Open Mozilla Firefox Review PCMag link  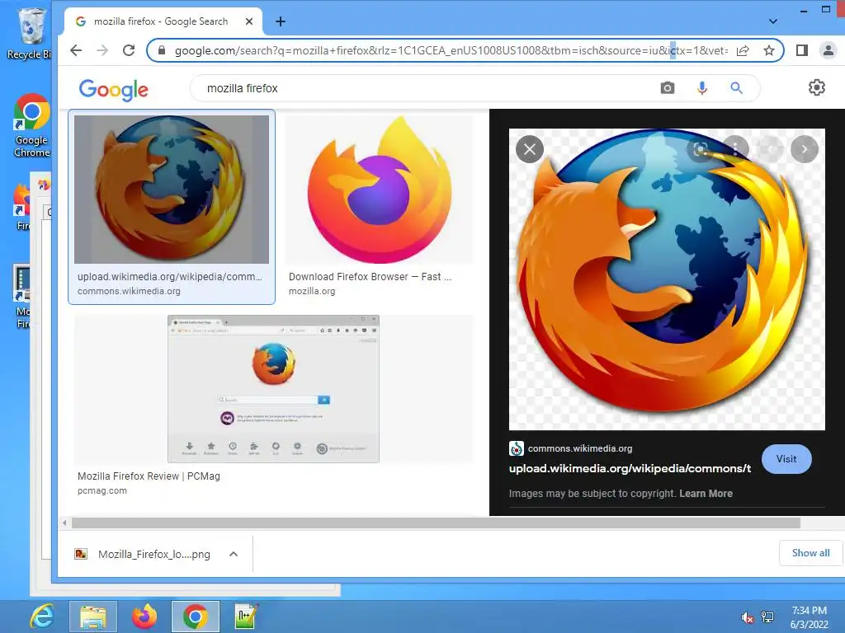(x=149, y=476)
